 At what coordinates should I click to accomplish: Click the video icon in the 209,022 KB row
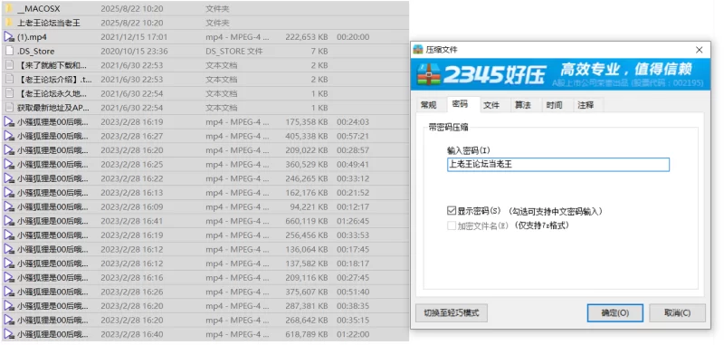(9, 150)
